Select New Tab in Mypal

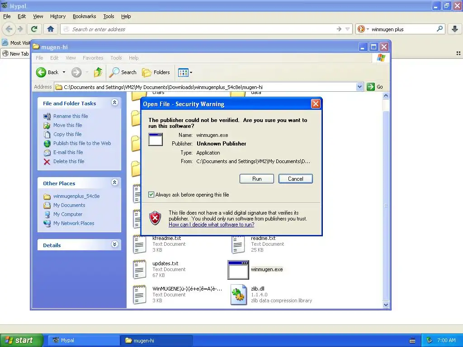click(x=15, y=54)
